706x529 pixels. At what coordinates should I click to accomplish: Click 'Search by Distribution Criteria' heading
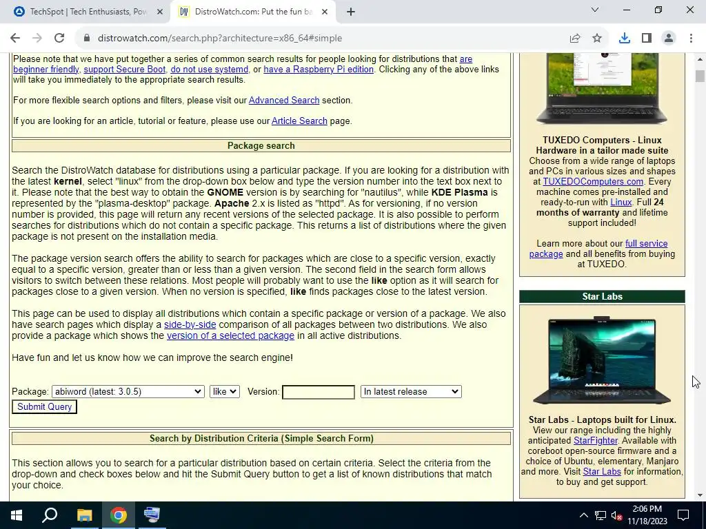[261, 439]
